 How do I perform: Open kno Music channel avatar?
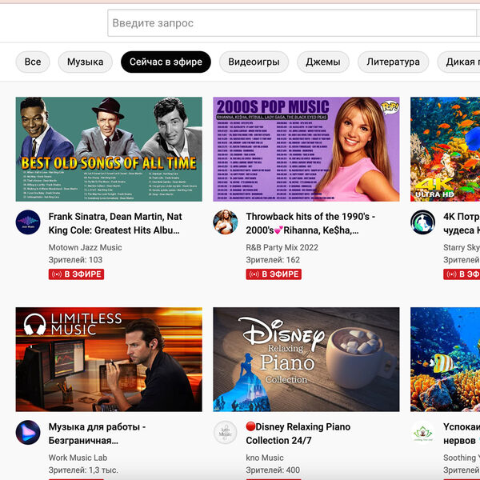(x=226, y=433)
